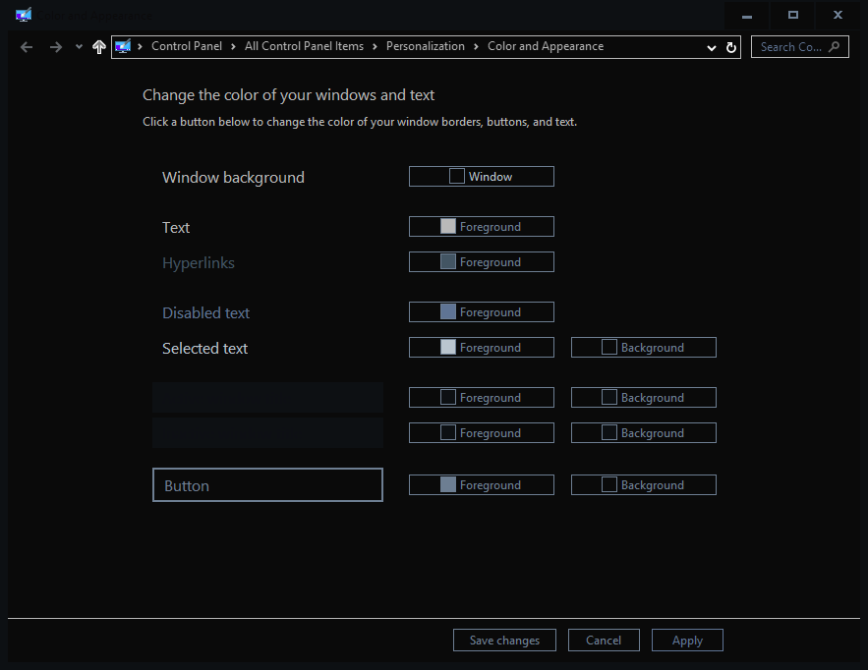Viewport: 868px width, 670px height.
Task: Pick Selected text background color
Action: [643, 348]
